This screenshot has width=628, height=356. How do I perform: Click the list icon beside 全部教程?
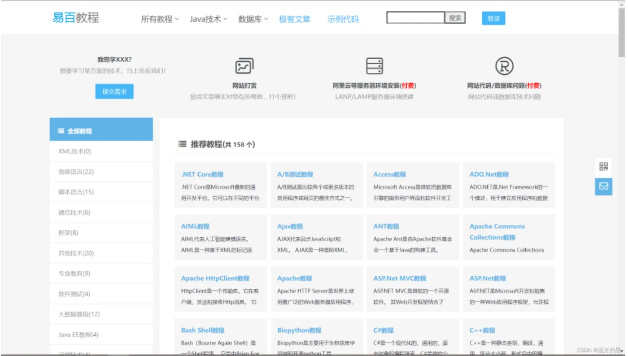coord(61,131)
